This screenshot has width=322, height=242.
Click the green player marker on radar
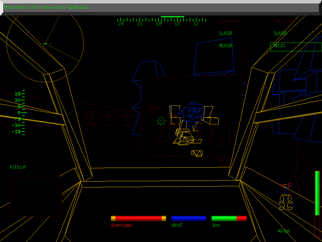(45, 43)
